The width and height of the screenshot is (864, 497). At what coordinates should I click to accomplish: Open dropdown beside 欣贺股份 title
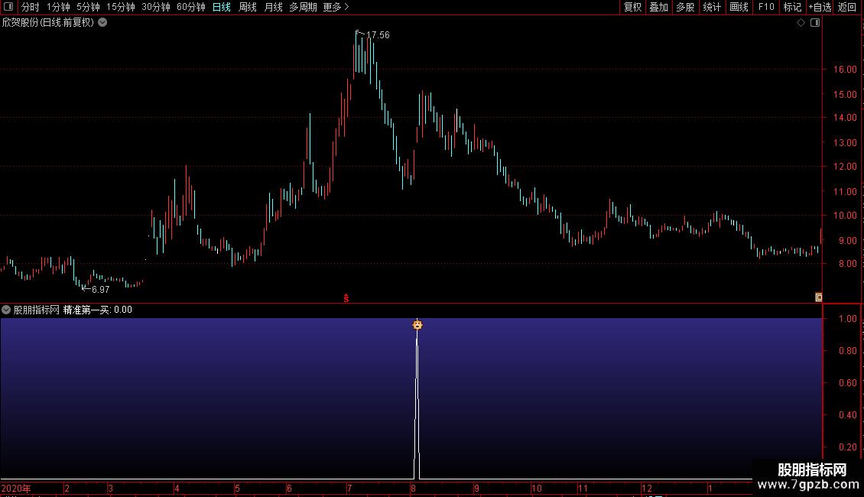(102, 23)
